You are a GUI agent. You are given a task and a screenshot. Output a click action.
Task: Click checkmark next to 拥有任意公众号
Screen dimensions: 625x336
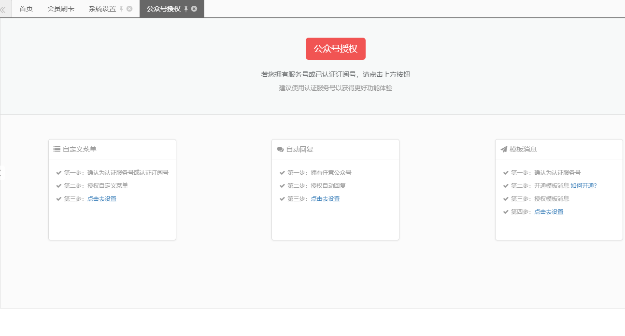point(282,172)
